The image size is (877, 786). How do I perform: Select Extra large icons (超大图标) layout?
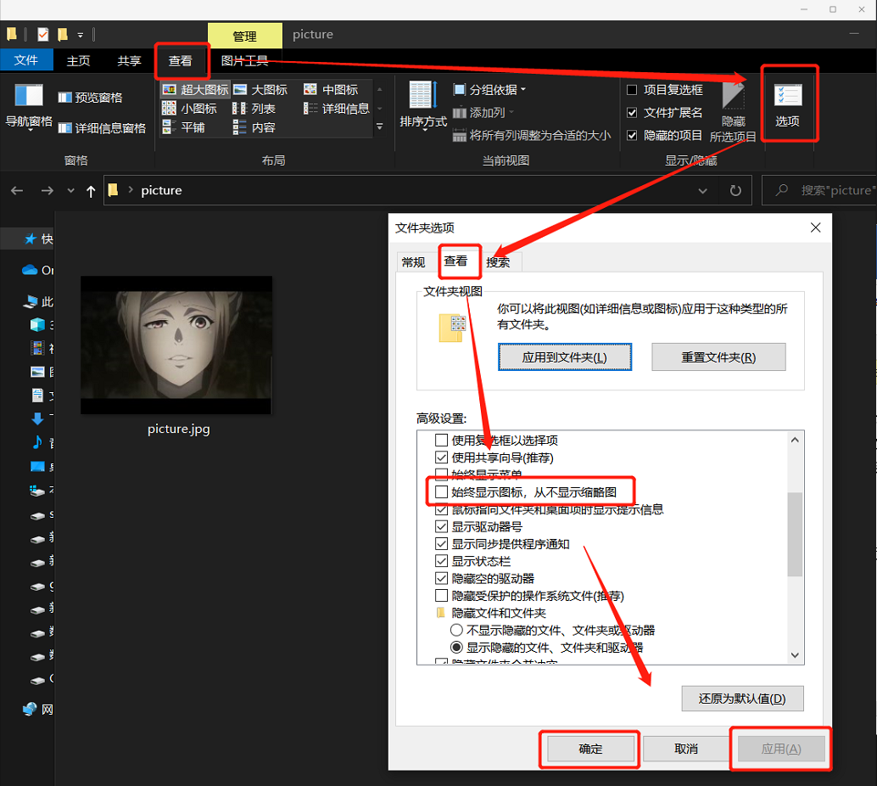coord(195,89)
